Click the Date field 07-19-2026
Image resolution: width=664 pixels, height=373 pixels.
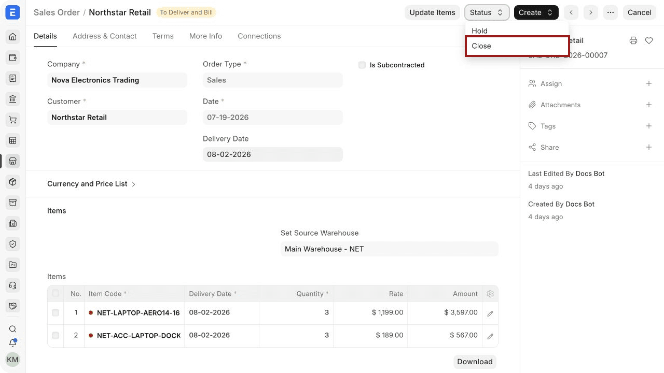[x=273, y=118]
